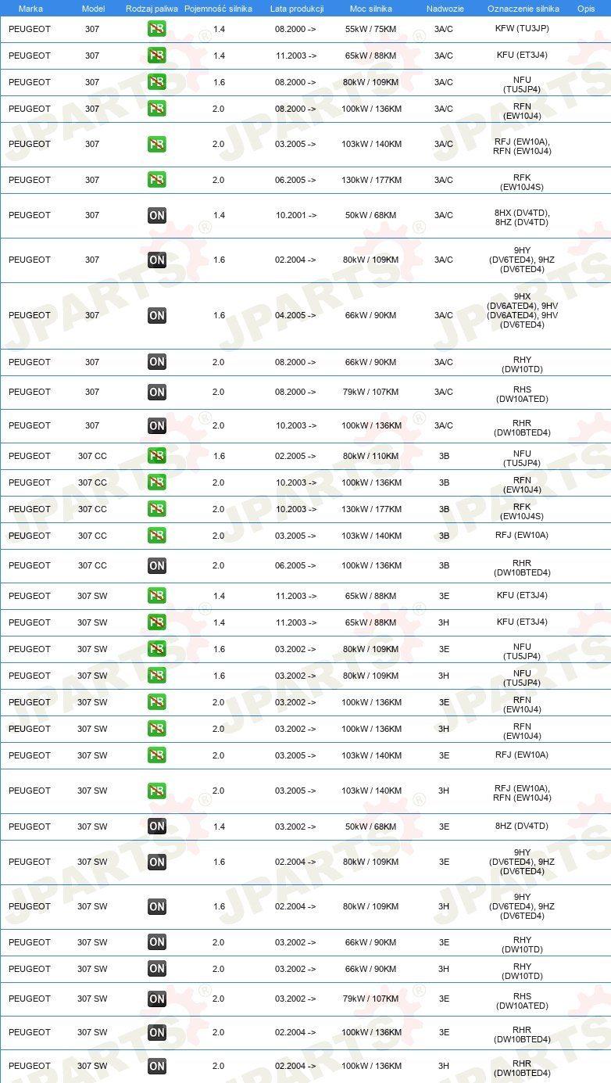Click the PB icon in the 307 3A/C 103kW / 140KM row
611x1083 pixels.
[x=157, y=144]
